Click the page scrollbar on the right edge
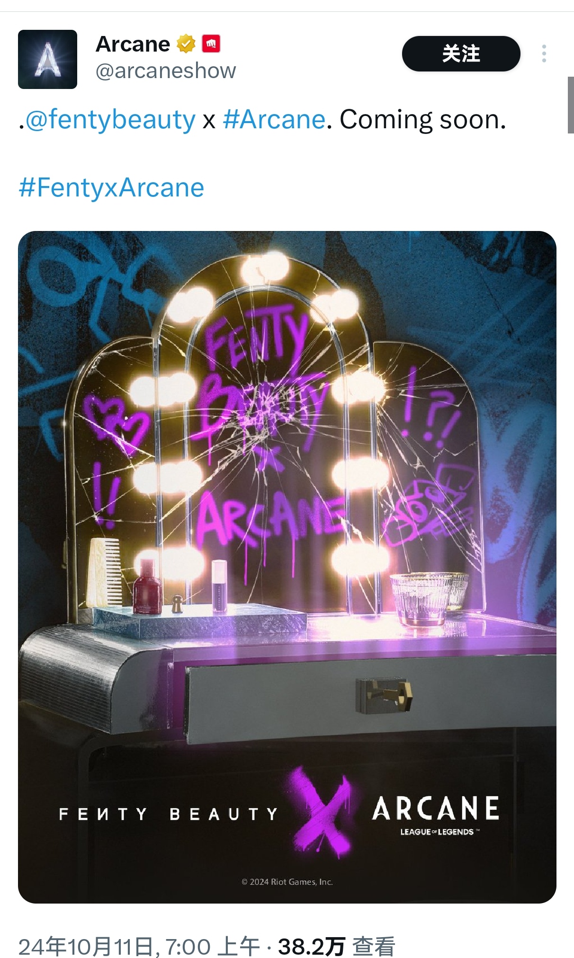 pos(571,105)
